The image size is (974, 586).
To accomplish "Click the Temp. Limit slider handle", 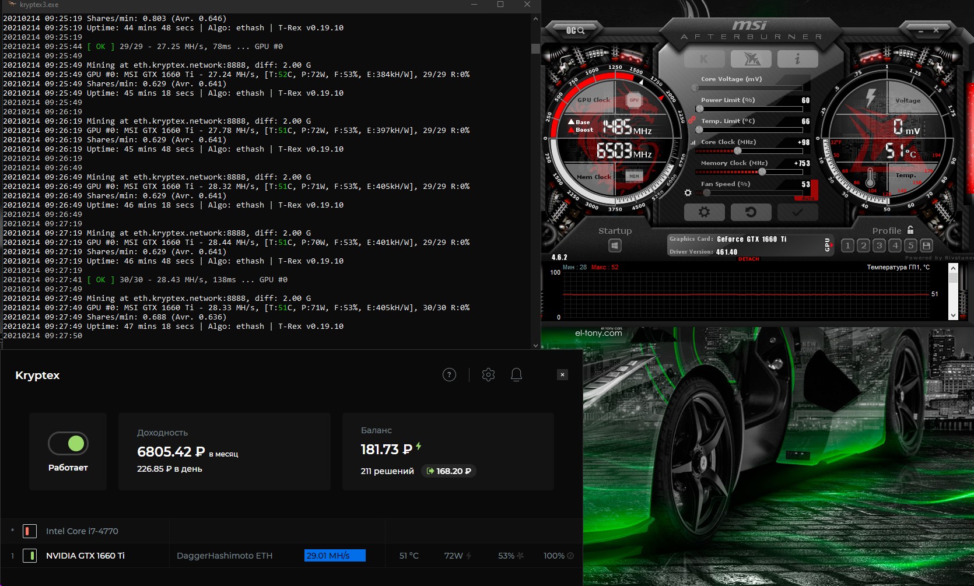I will (x=699, y=130).
